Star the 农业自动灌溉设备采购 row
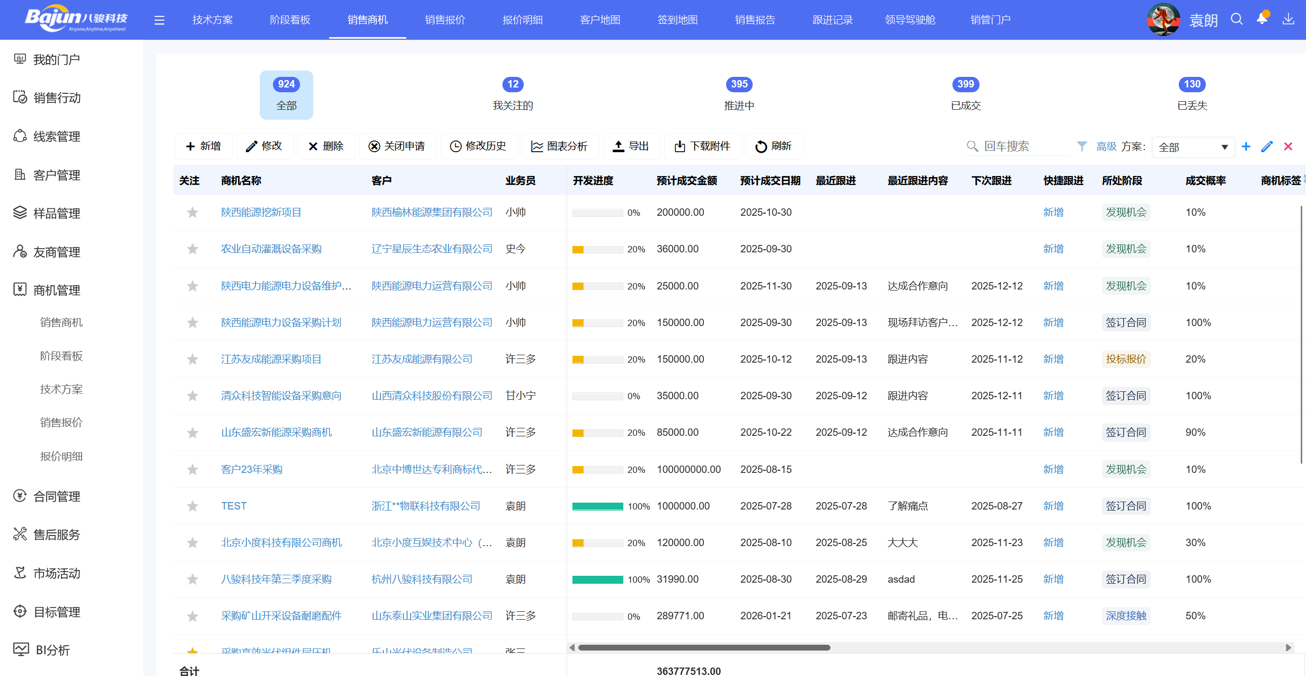This screenshot has width=1306, height=676. [192, 249]
